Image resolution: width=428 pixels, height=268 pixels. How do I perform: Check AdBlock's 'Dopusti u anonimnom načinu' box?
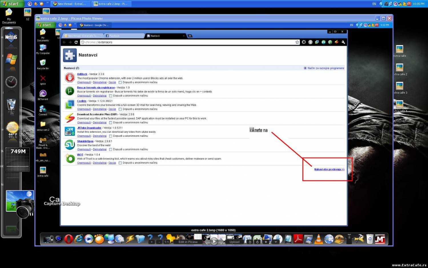(x=120, y=82)
